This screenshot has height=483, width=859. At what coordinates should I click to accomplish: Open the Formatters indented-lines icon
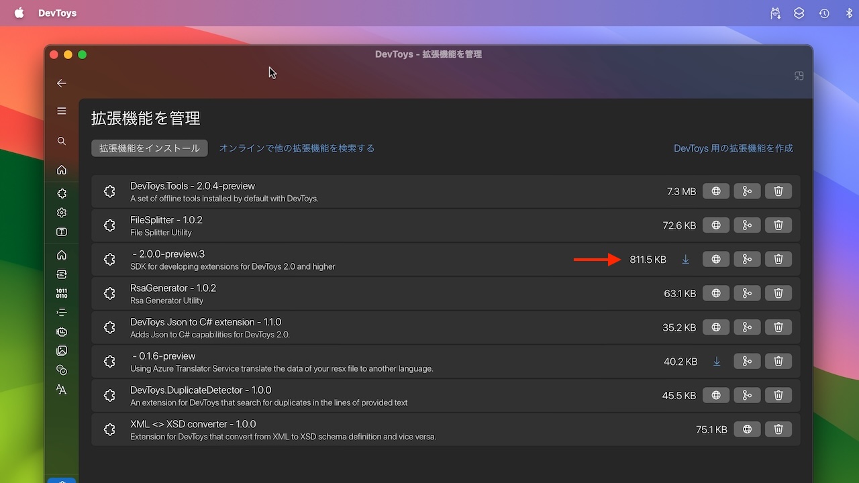point(62,313)
